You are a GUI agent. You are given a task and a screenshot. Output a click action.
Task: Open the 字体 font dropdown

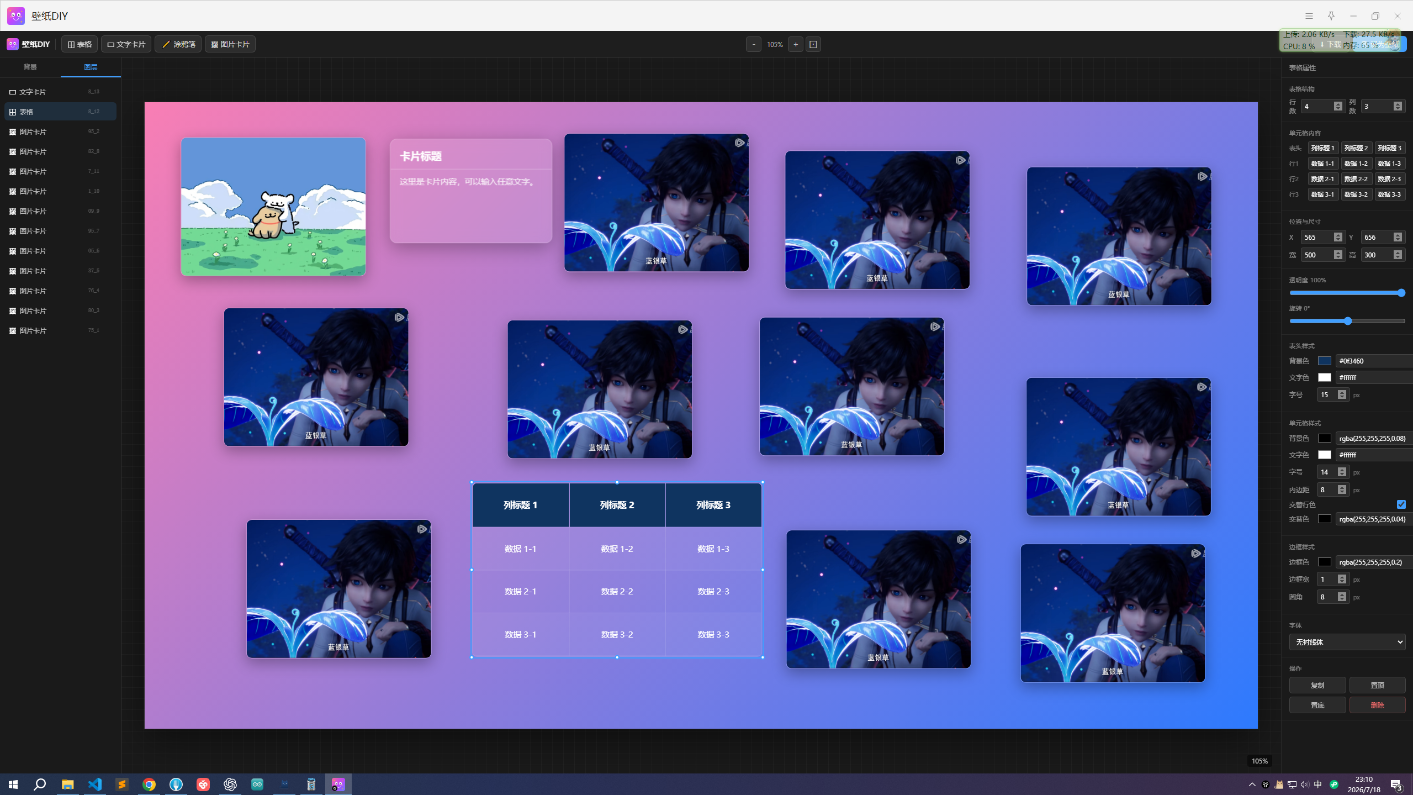coord(1347,642)
